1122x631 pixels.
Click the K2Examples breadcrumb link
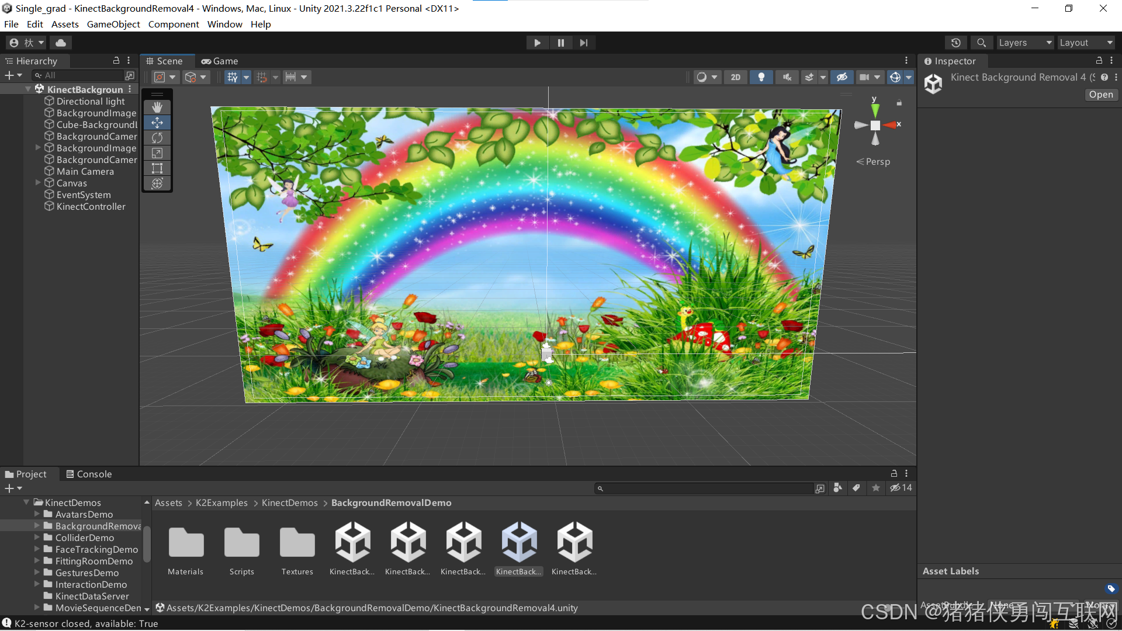(221, 502)
